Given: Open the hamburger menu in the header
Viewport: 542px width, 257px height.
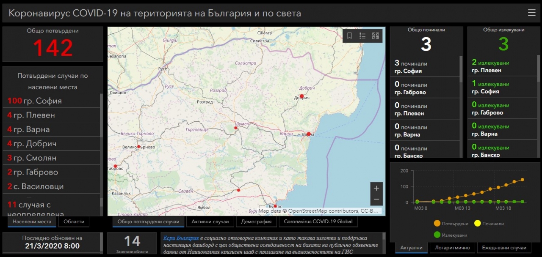Looking at the screenshot, I should coord(531,13).
